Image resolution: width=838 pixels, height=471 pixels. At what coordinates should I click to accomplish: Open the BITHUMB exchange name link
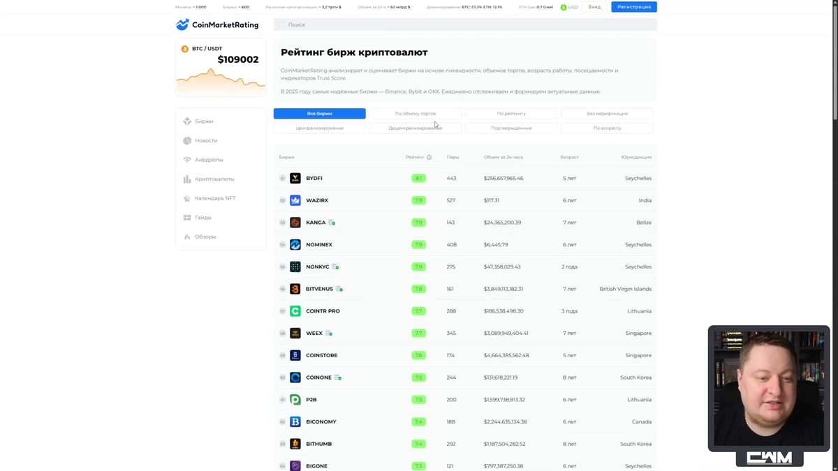pos(319,444)
